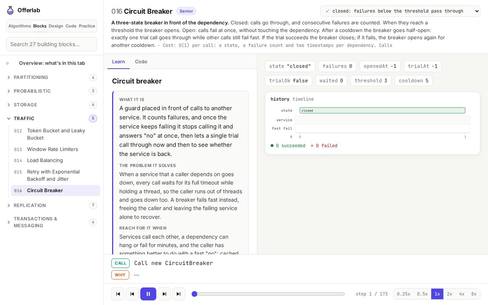Click the WHY label badge
This screenshot has width=488, height=305.
(120, 275)
